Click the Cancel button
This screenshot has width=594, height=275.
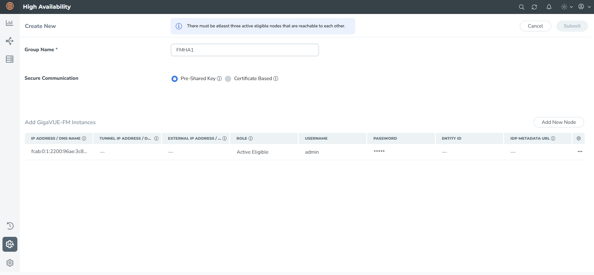point(535,26)
